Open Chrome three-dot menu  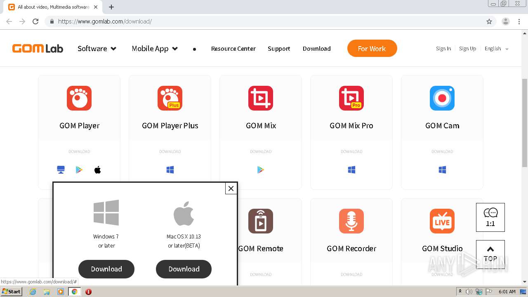(519, 21)
